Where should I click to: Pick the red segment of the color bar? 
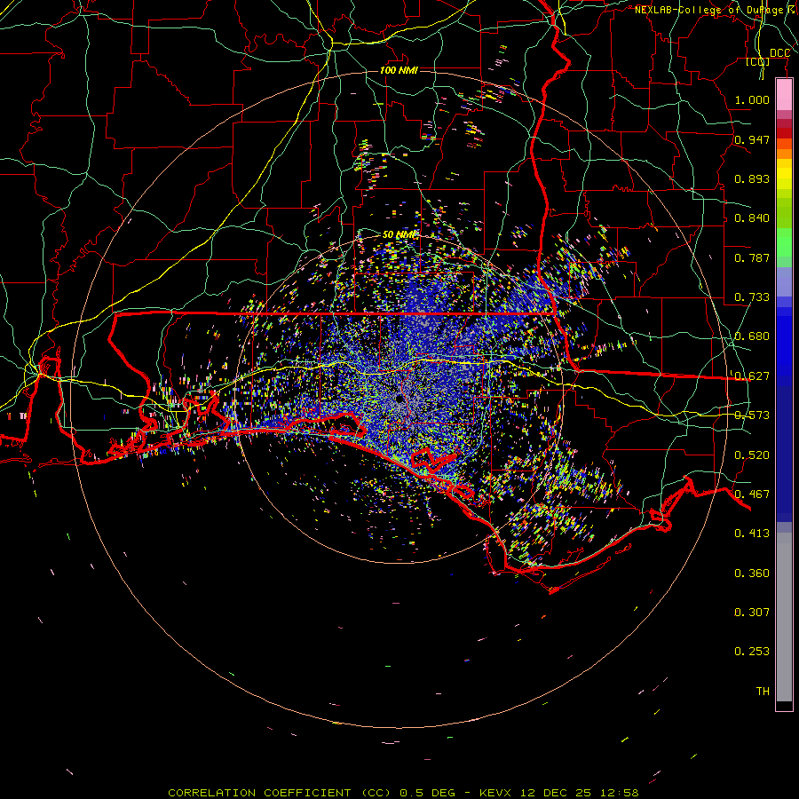pyautogui.click(x=784, y=133)
